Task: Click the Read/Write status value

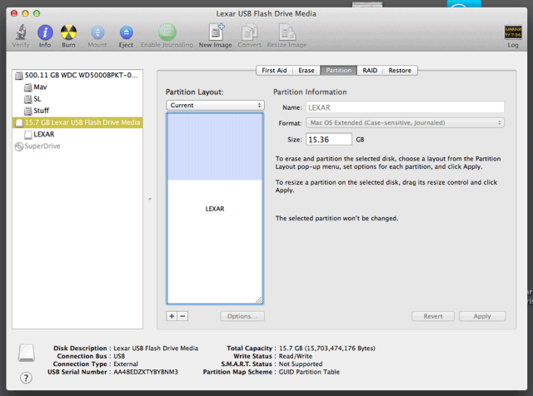Action: coord(296,356)
